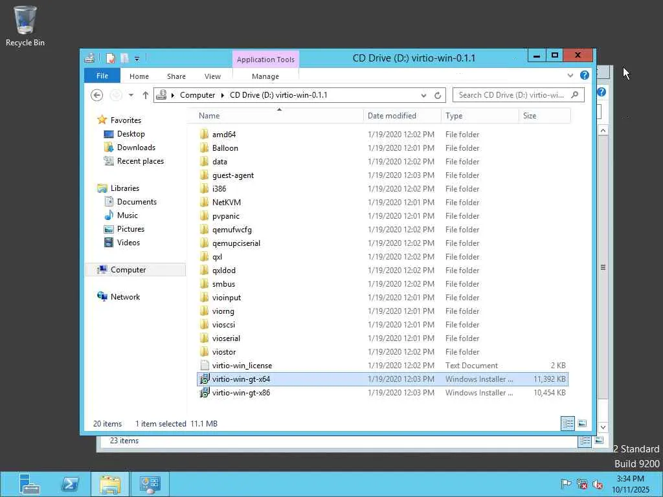
Task: Select Network in navigation pane
Action: [125, 296]
